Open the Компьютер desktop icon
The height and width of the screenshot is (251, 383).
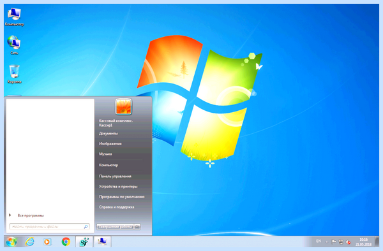click(x=14, y=17)
